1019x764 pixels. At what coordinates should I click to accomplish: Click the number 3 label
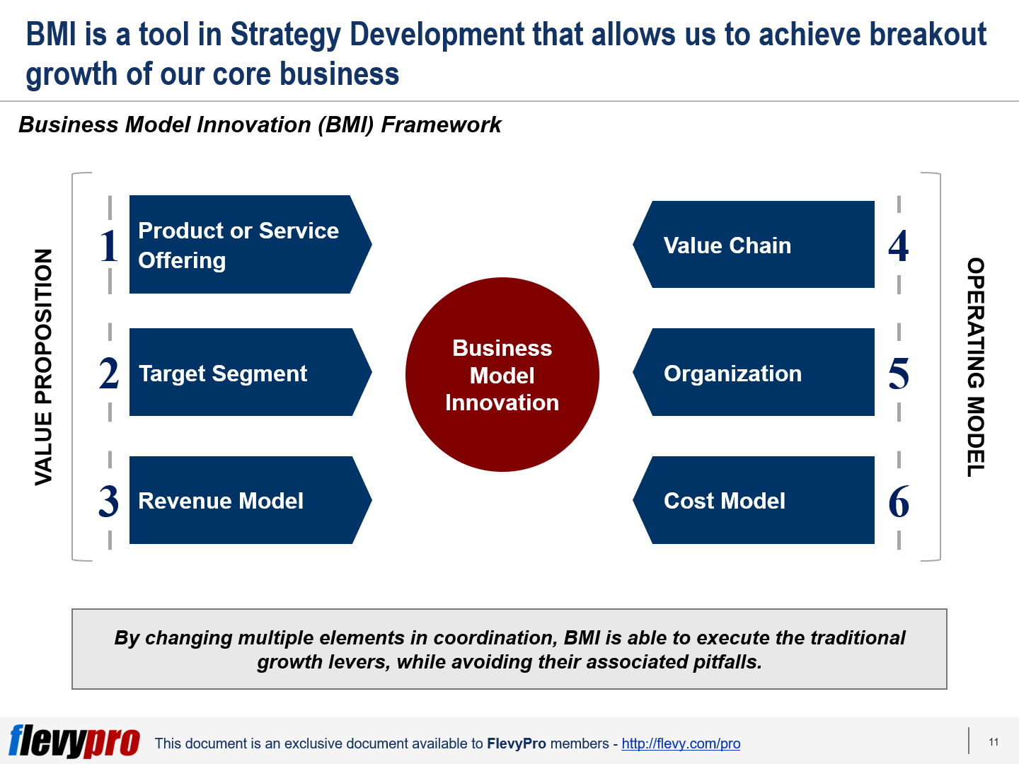pyautogui.click(x=109, y=501)
